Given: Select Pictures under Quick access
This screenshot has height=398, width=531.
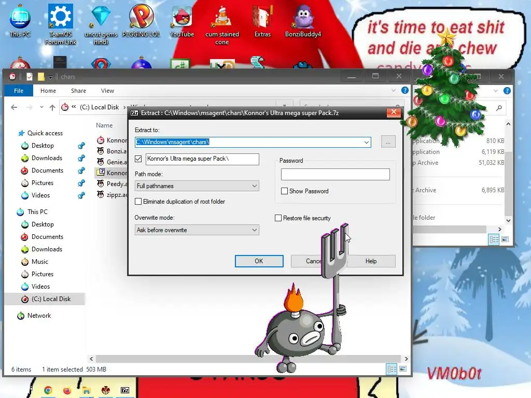Looking at the screenshot, I should [43, 183].
